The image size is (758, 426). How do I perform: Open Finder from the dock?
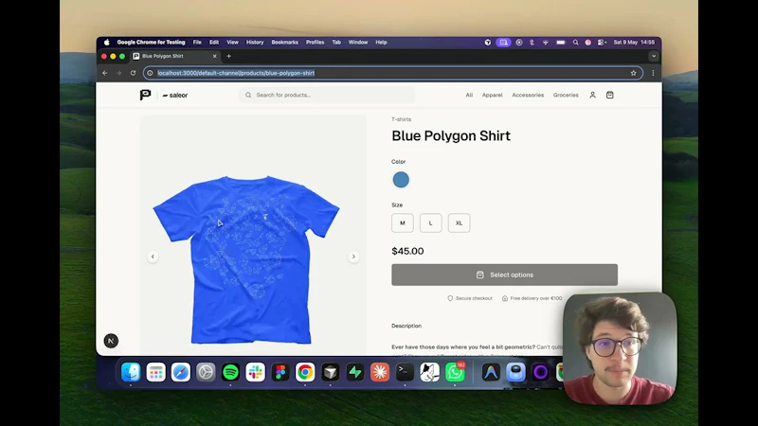point(131,372)
